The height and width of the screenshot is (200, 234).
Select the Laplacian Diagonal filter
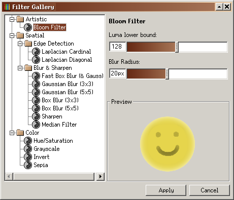coord(67,60)
